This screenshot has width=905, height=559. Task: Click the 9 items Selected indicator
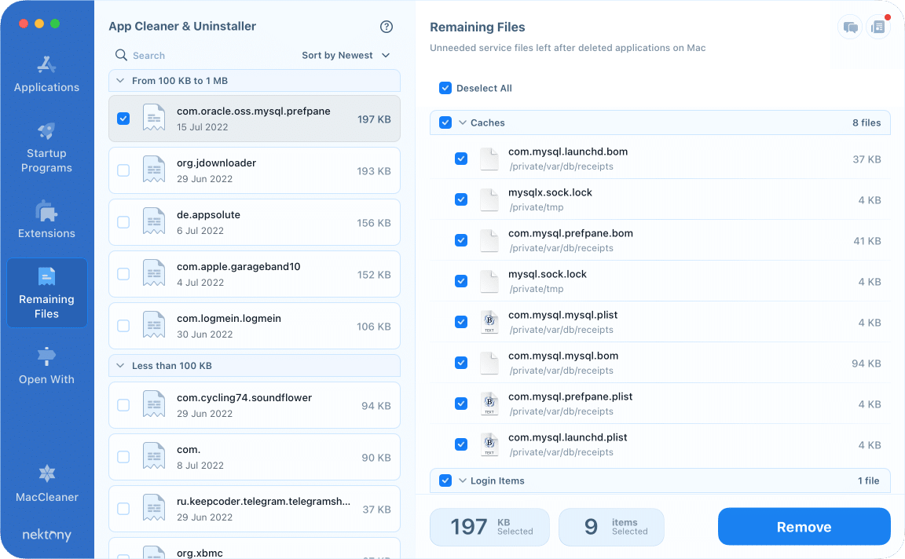click(611, 527)
